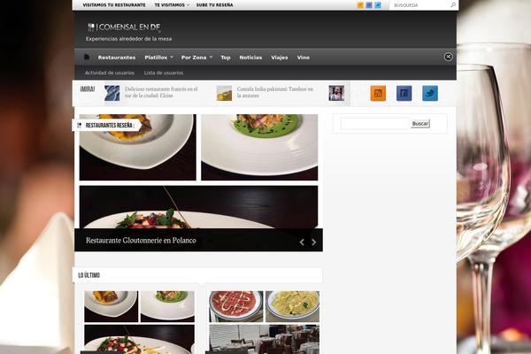
Task: Open the Restaurantes menu item
Action: (x=117, y=58)
